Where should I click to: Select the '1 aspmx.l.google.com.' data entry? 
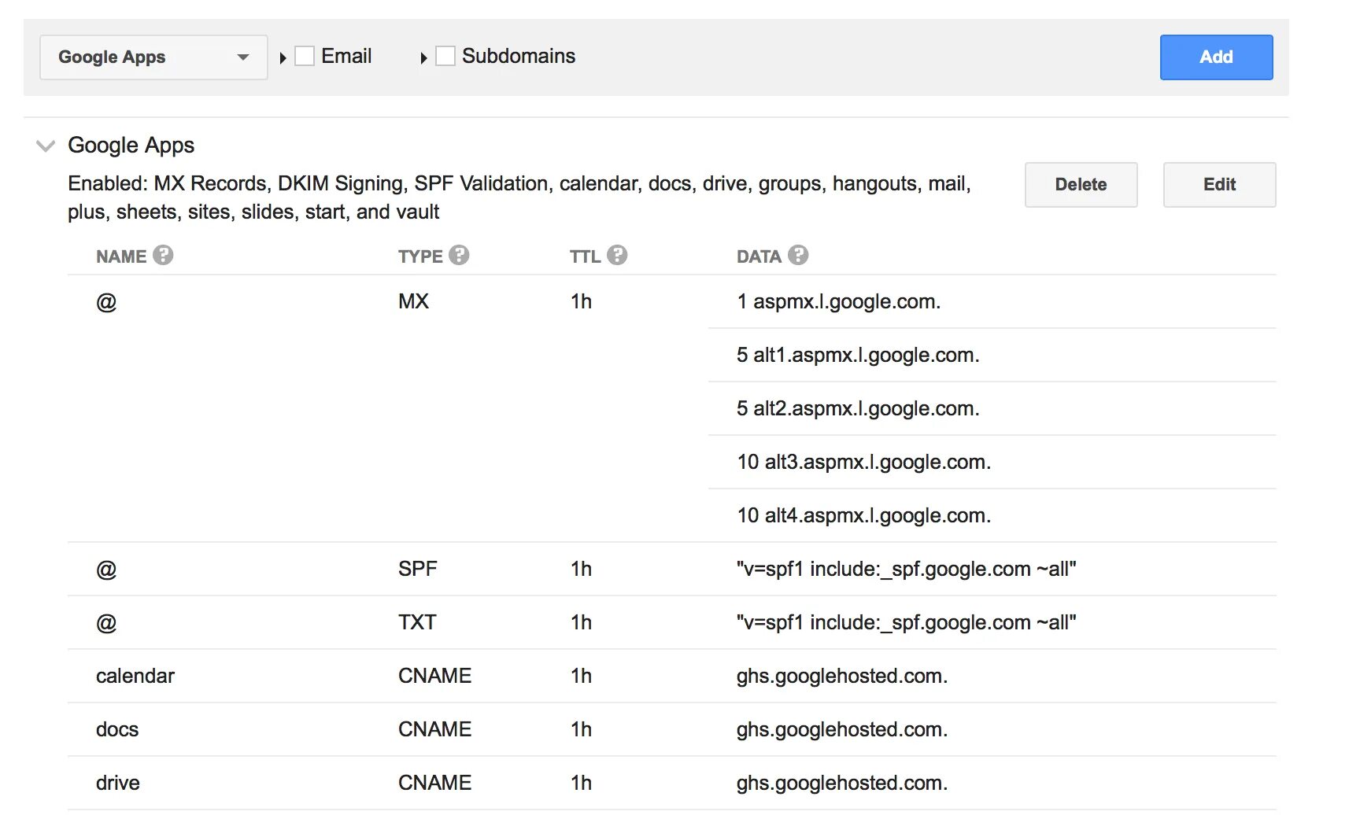(838, 301)
